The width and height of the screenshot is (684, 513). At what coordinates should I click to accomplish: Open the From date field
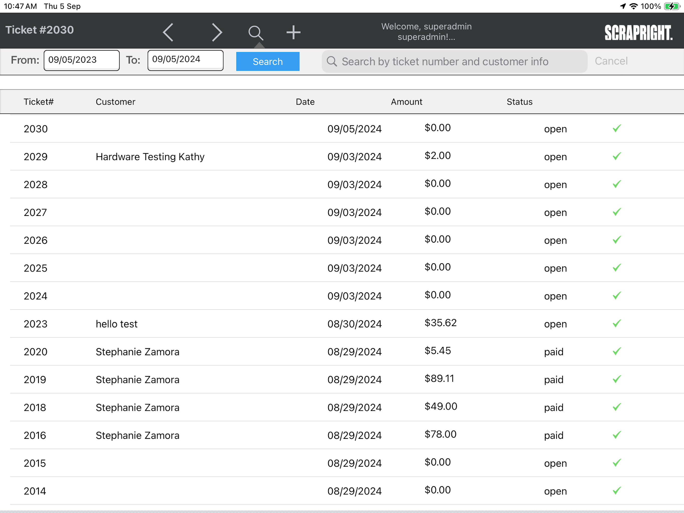pos(82,60)
